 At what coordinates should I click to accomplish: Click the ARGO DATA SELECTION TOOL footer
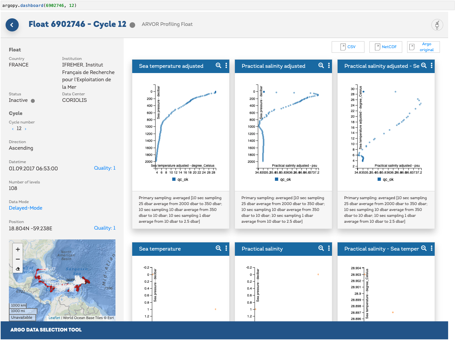[x=46, y=330]
